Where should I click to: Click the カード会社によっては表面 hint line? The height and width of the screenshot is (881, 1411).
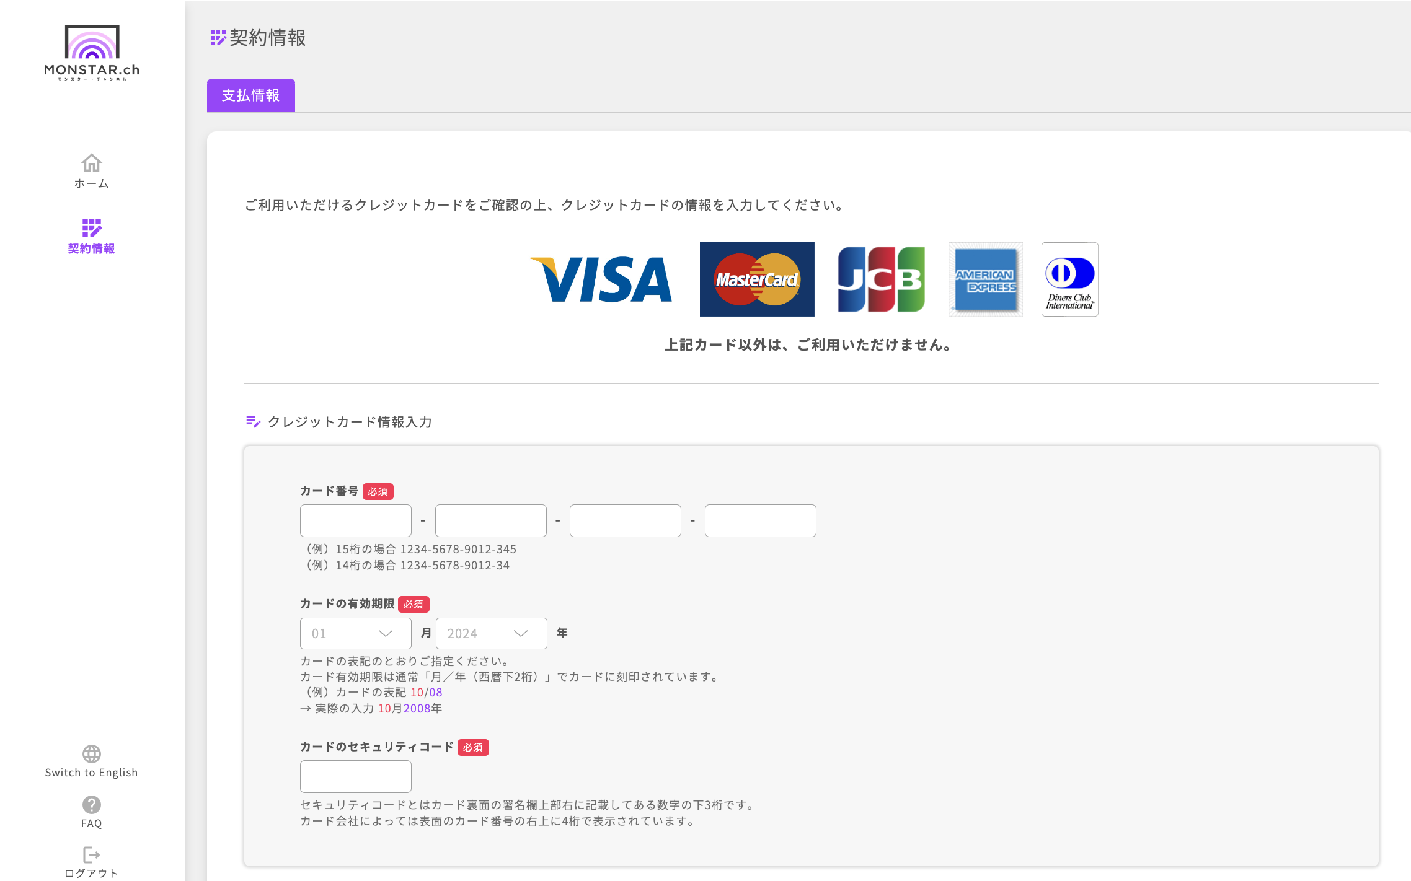(499, 822)
